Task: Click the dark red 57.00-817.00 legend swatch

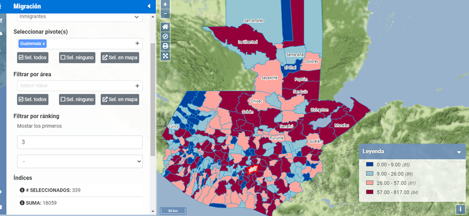Action: [369, 193]
